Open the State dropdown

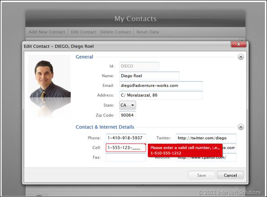point(128,105)
